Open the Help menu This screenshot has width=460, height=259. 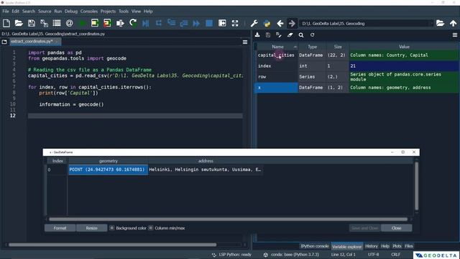[148, 12]
